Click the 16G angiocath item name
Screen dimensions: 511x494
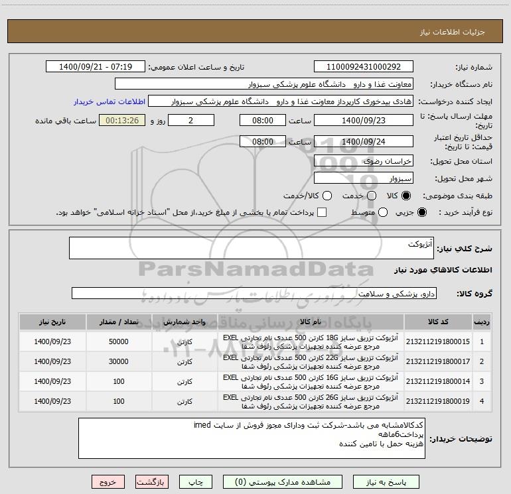311,381
